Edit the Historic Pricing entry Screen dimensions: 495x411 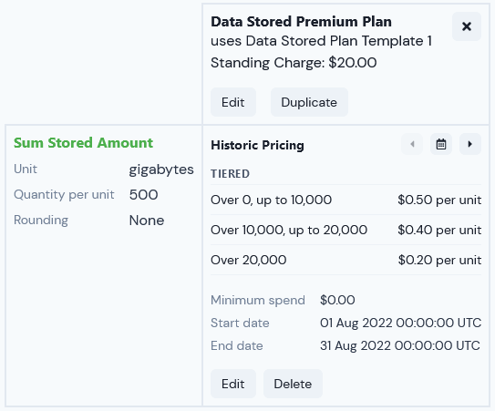click(233, 384)
